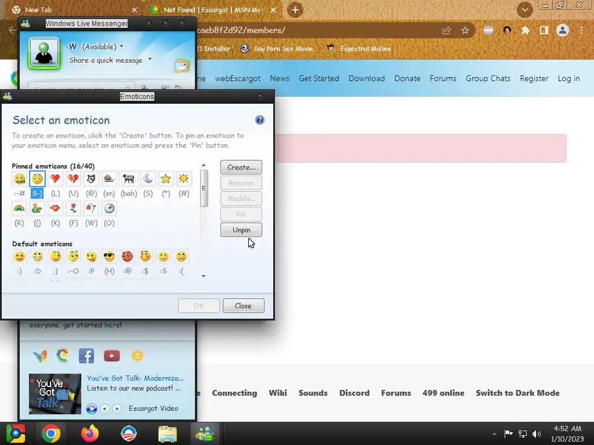Screen dimensions: 594x445
Task: Click Switch to Dark Mode
Action: point(517,393)
